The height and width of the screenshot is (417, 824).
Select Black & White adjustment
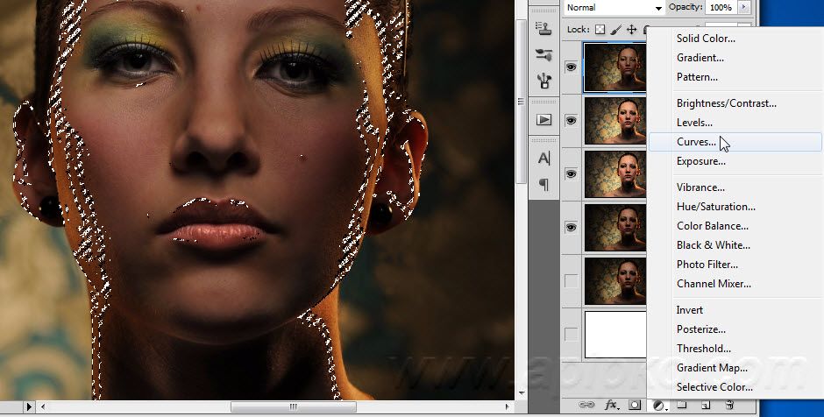pos(714,245)
